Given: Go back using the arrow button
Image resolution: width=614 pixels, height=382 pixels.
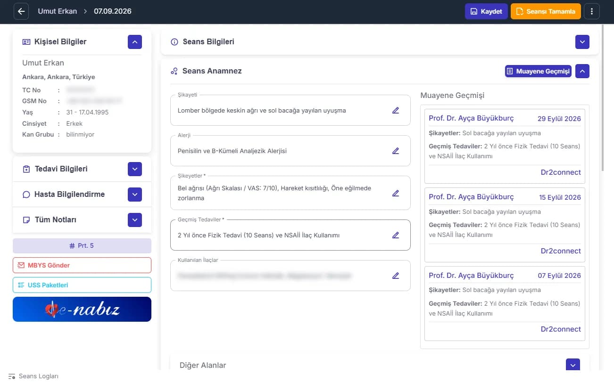Looking at the screenshot, I should click(21, 11).
